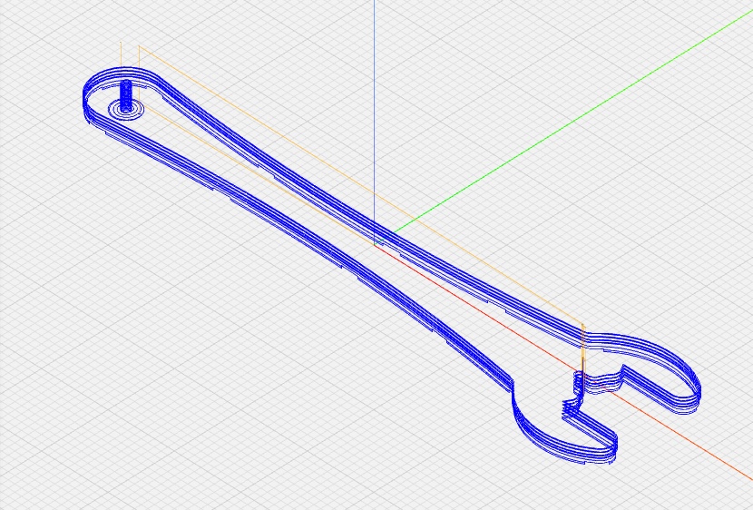Click the origin where the axes meet
This screenshot has width=753, height=510.
pyautogui.click(x=375, y=245)
